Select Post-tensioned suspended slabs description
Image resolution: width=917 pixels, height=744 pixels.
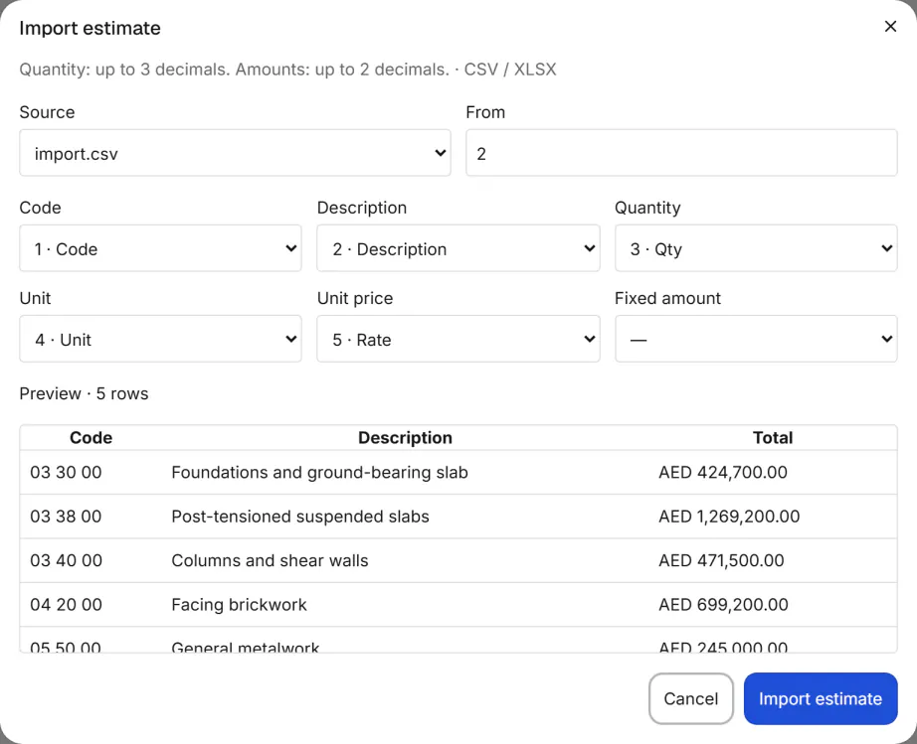tap(300, 517)
